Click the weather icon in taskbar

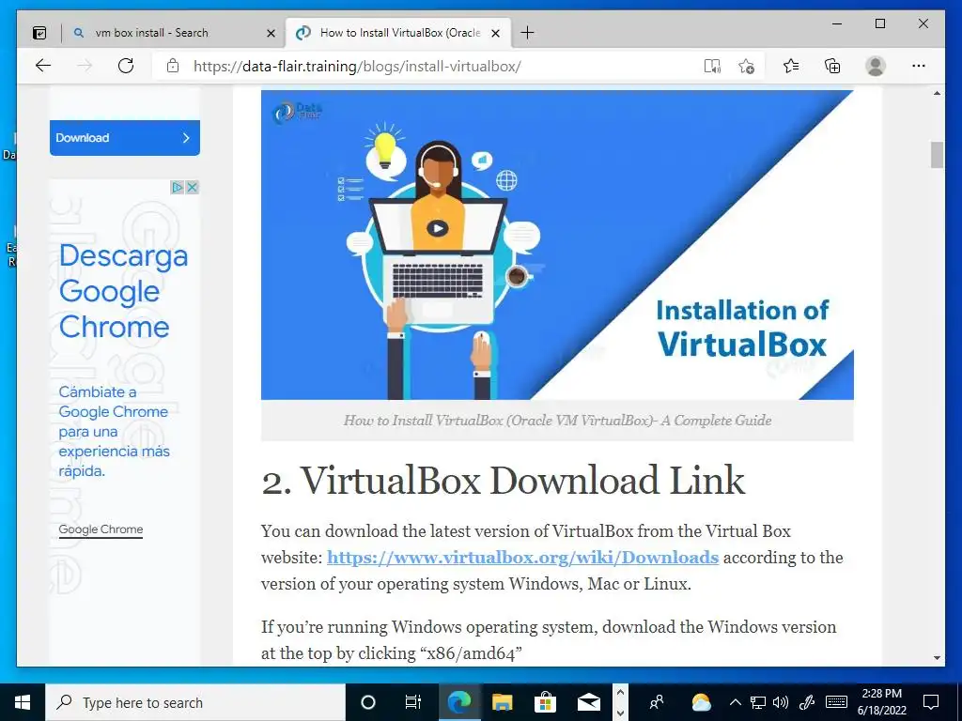[701, 702]
